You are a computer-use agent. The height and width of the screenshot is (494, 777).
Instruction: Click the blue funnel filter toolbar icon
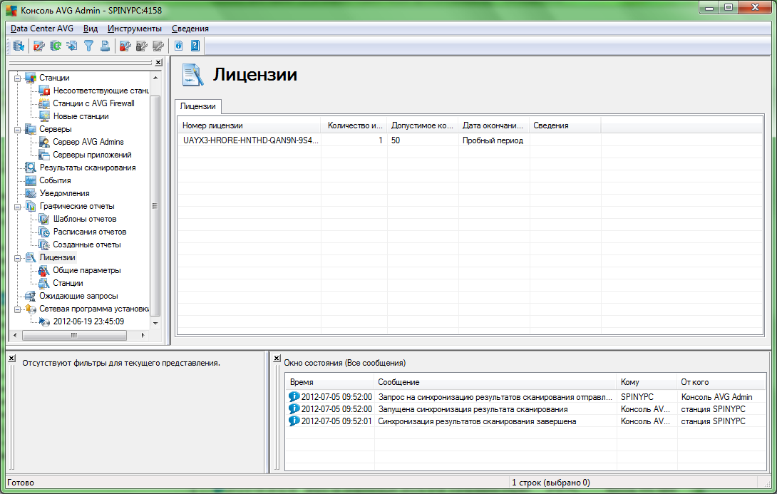(x=88, y=46)
